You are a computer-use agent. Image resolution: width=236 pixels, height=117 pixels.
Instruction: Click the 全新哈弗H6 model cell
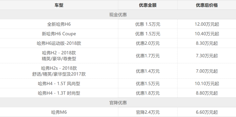click(59, 24)
